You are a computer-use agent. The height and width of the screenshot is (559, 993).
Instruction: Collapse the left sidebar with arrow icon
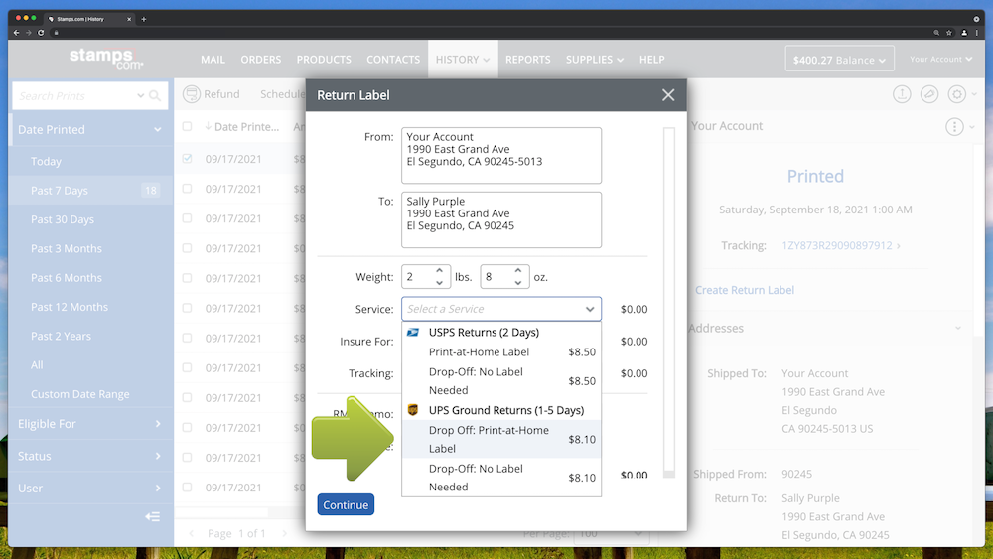click(152, 516)
